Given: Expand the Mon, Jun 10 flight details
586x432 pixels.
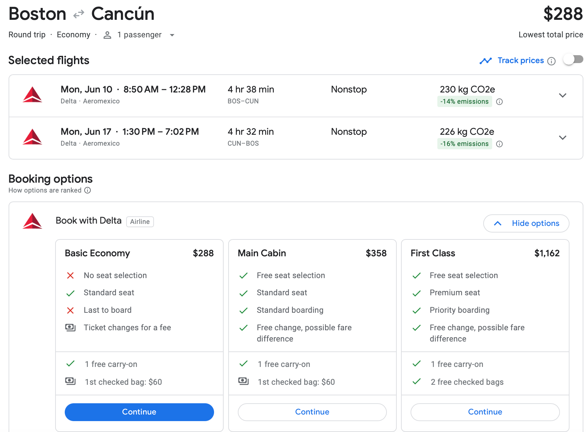Looking at the screenshot, I should tap(563, 95).
